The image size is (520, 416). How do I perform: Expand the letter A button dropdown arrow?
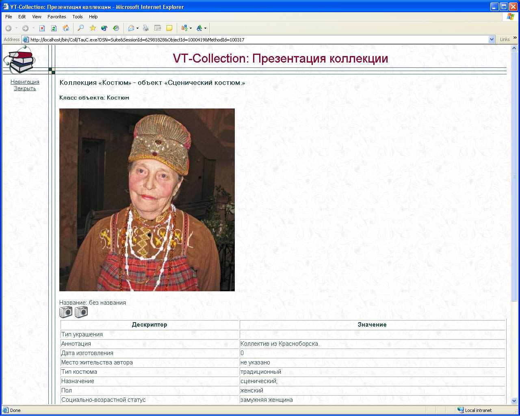click(205, 28)
